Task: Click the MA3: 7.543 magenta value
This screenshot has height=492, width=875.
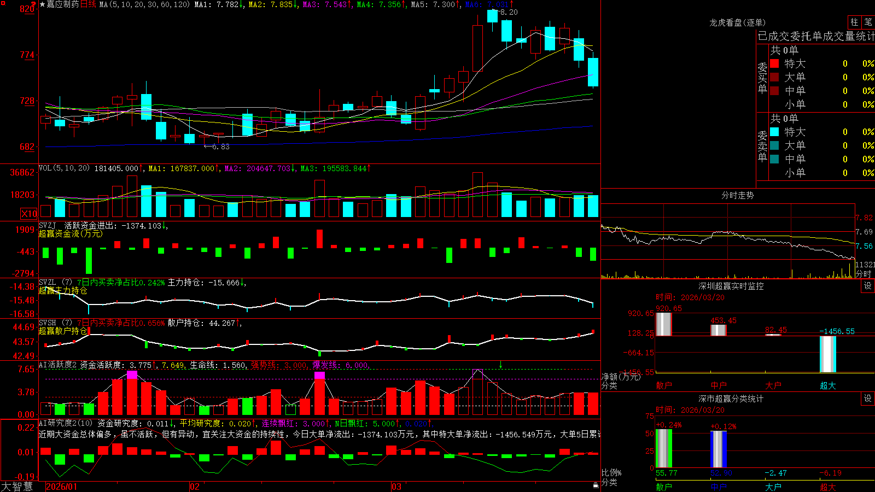Action: 325,4
